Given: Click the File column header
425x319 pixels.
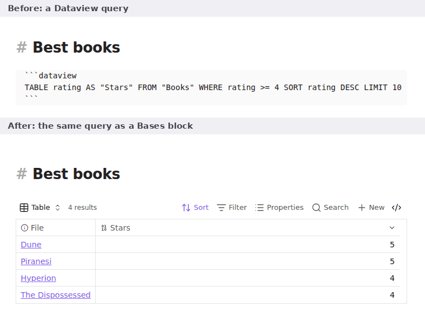Looking at the screenshot, I should click(55, 228).
